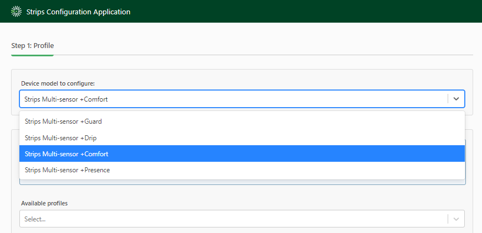Click the Available profiles label
482x233 pixels.
(44, 203)
